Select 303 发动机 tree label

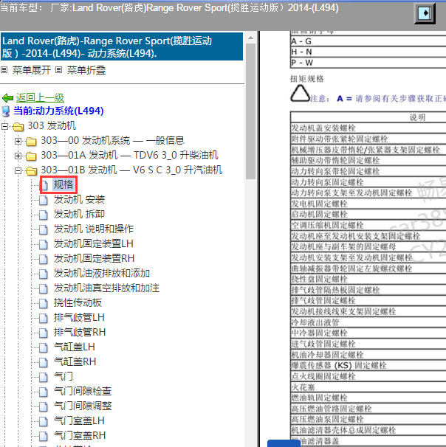(52, 125)
